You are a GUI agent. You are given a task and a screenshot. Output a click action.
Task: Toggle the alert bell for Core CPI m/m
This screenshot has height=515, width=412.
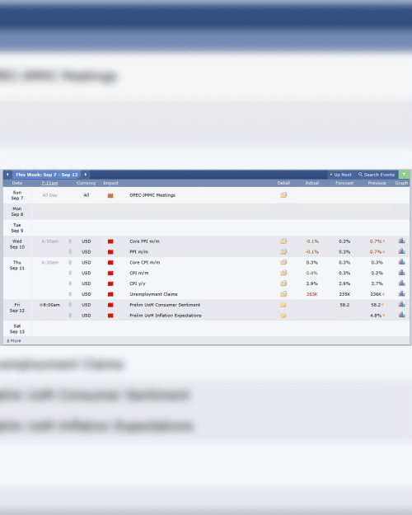pyautogui.click(x=70, y=262)
